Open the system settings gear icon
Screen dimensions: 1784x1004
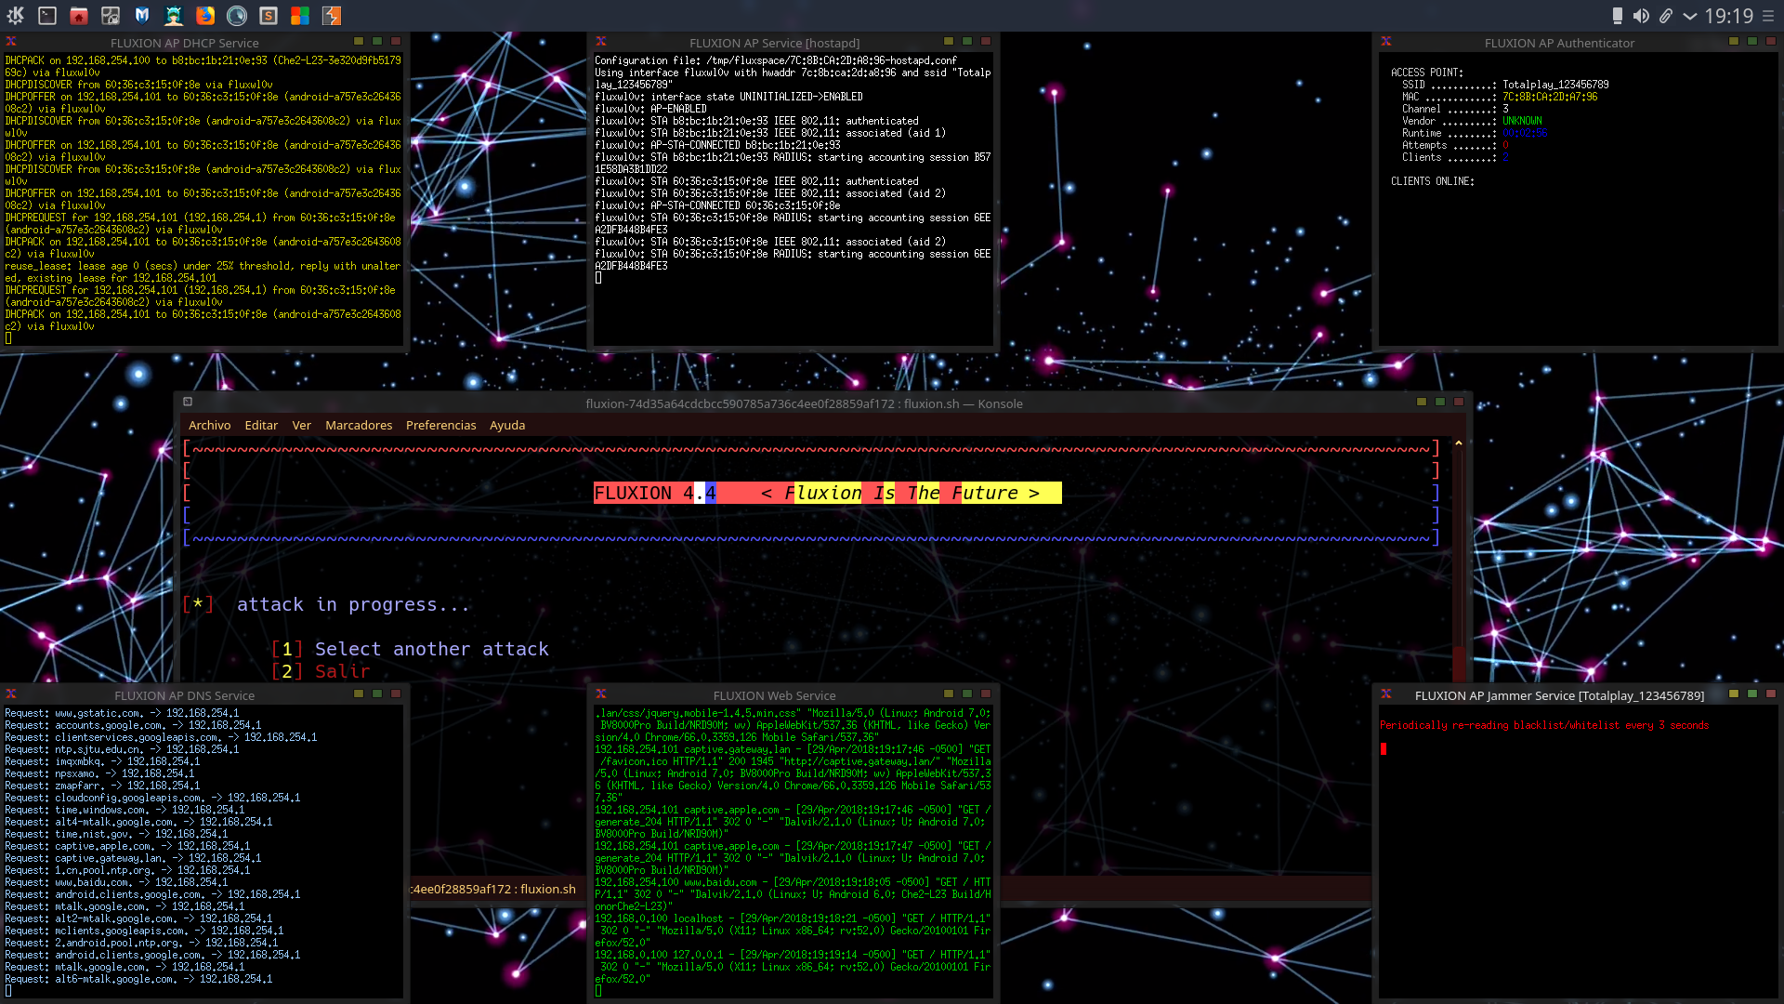pos(111,15)
